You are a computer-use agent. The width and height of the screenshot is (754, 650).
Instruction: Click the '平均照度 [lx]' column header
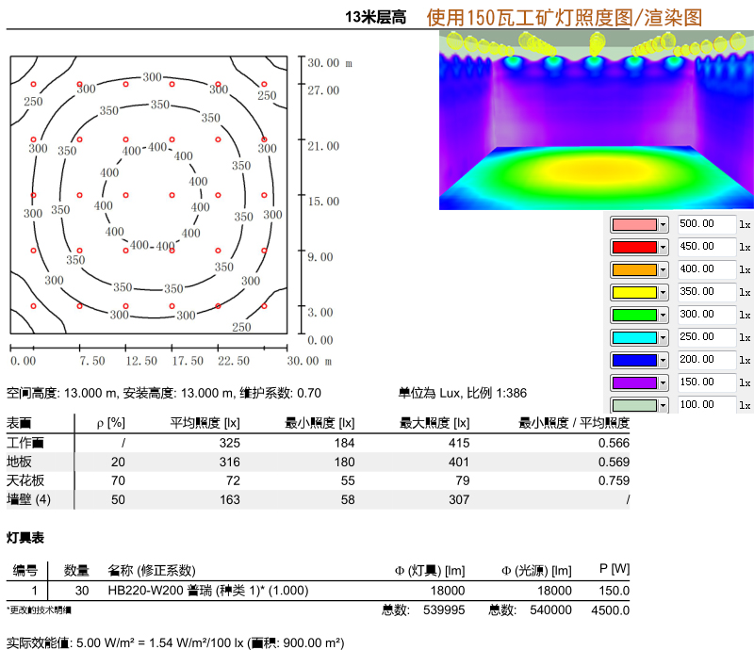205,423
